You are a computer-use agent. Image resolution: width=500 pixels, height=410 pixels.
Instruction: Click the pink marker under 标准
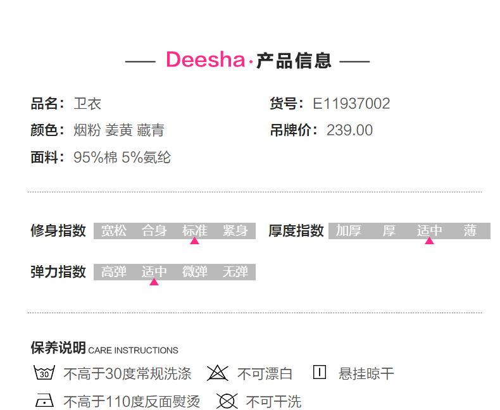click(195, 240)
